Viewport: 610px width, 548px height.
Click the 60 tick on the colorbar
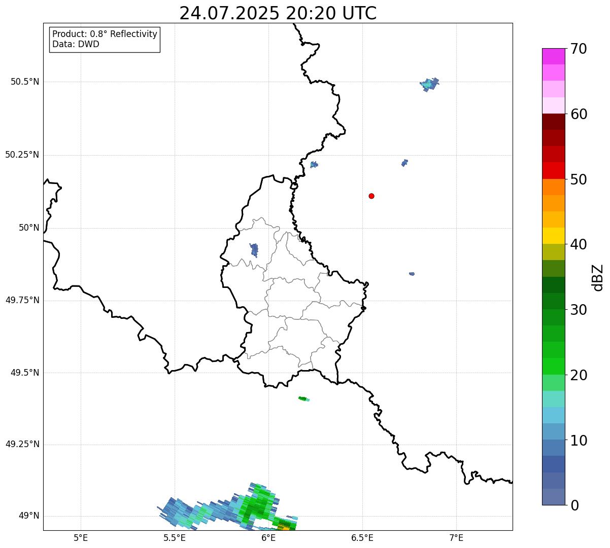[x=579, y=114]
